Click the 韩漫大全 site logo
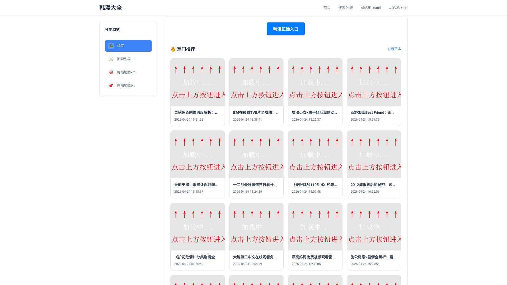 (x=111, y=8)
